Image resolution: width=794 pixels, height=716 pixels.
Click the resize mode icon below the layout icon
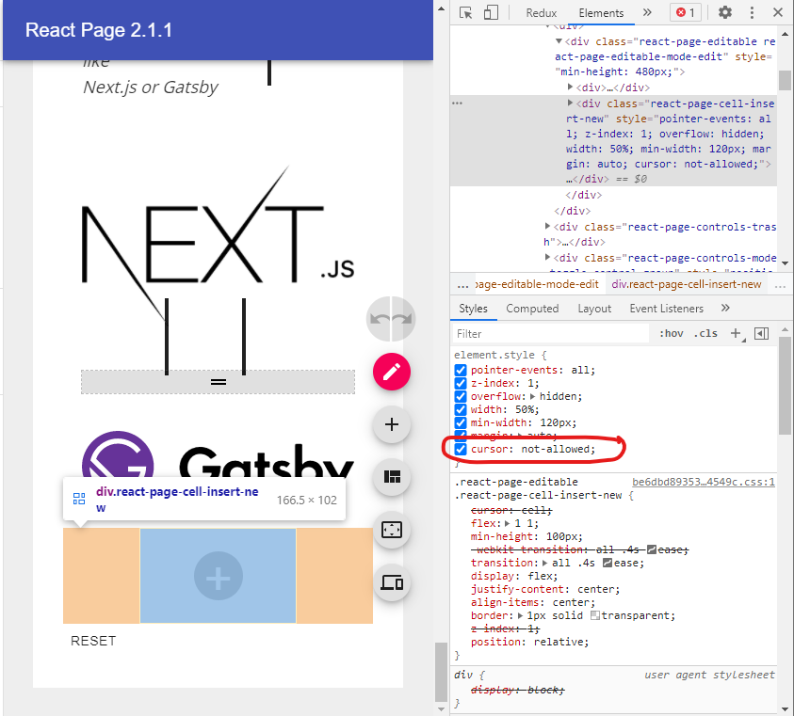click(391, 530)
